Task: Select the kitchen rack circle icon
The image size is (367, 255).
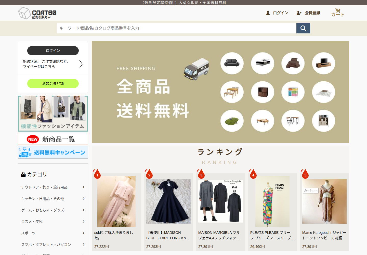Action: [x=323, y=121]
